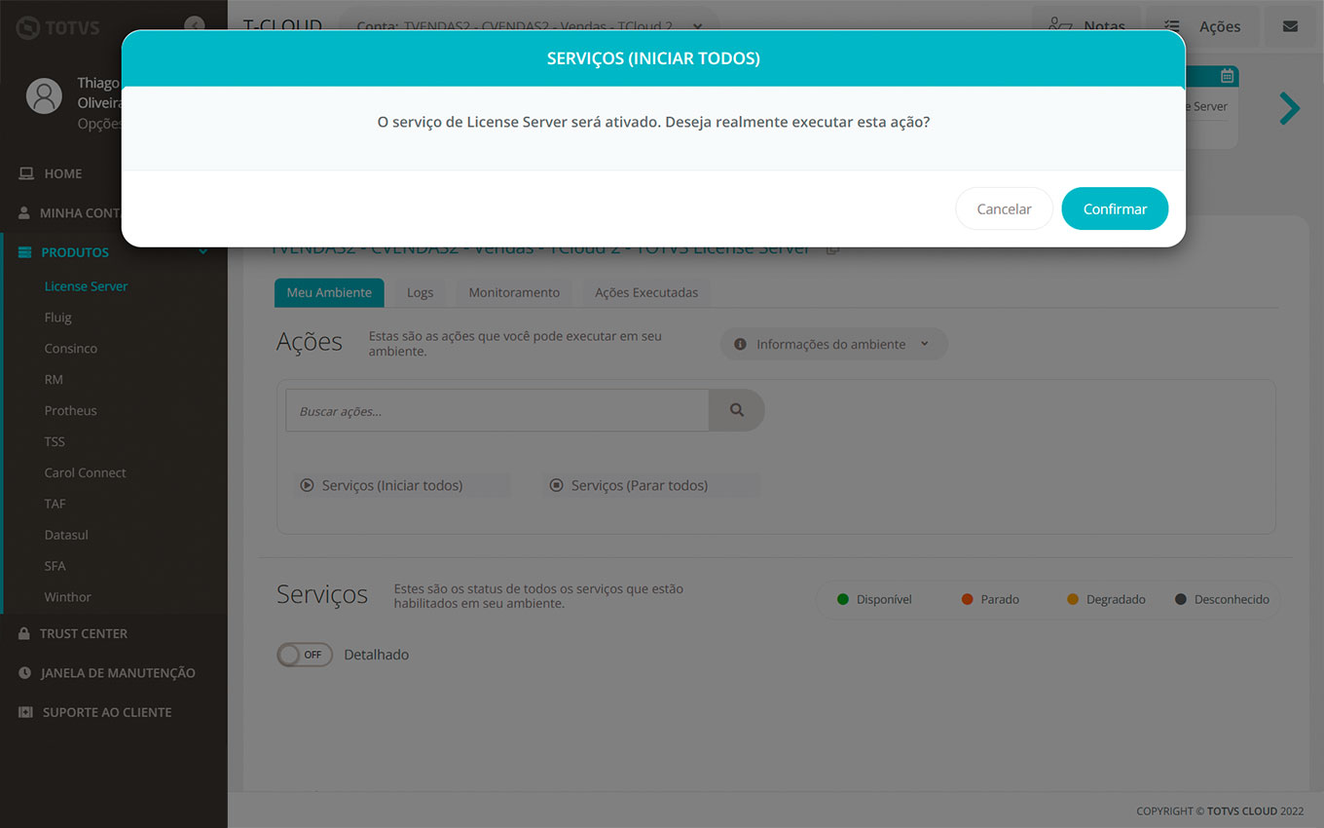Image resolution: width=1324 pixels, height=828 pixels.
Task: Open the Ações button in top bar
Action: (1202, 26)
